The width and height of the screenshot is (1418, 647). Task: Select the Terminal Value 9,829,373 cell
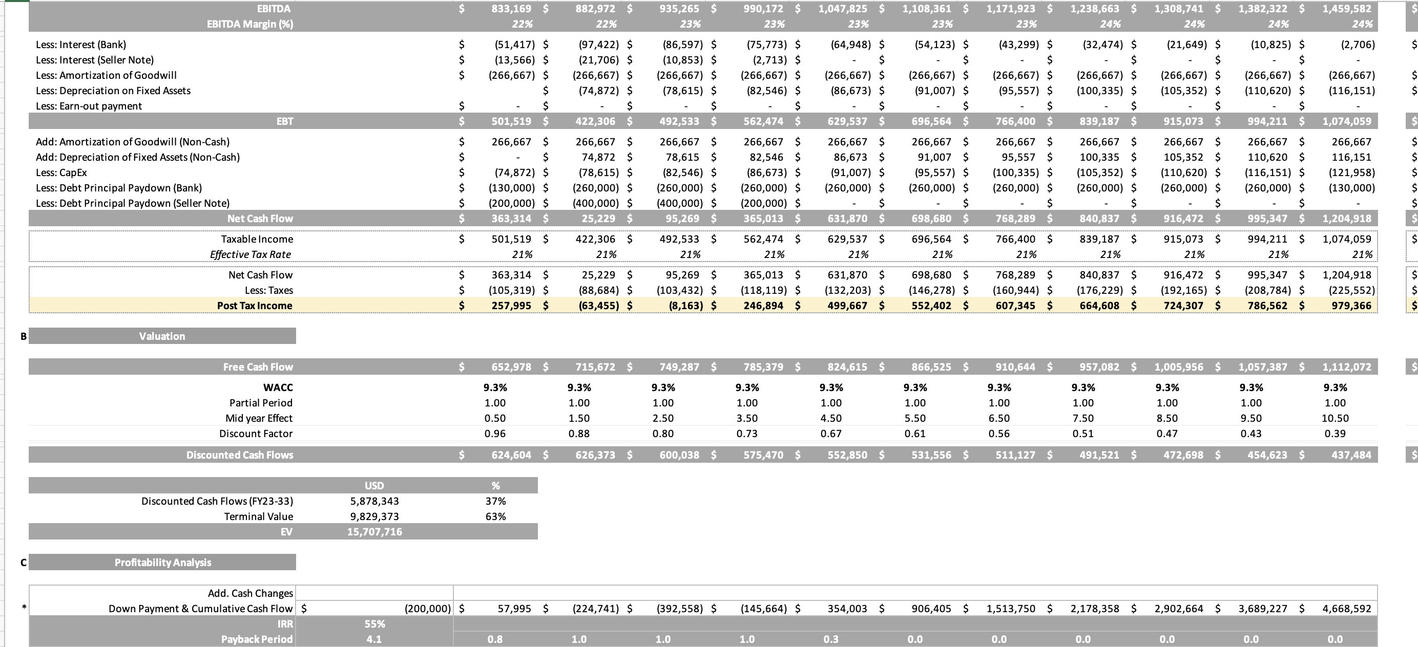[374, 516]
